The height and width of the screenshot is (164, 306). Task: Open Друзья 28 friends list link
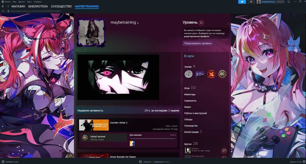[191, 144]
